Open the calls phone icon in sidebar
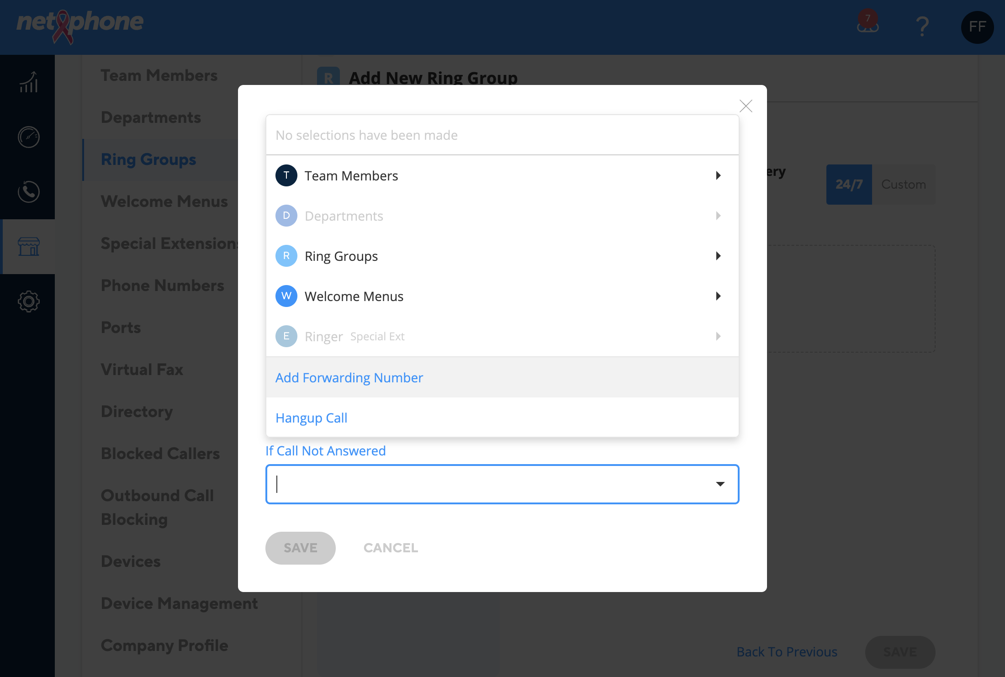The image size is (1005, 677). [x=28, y=192]
